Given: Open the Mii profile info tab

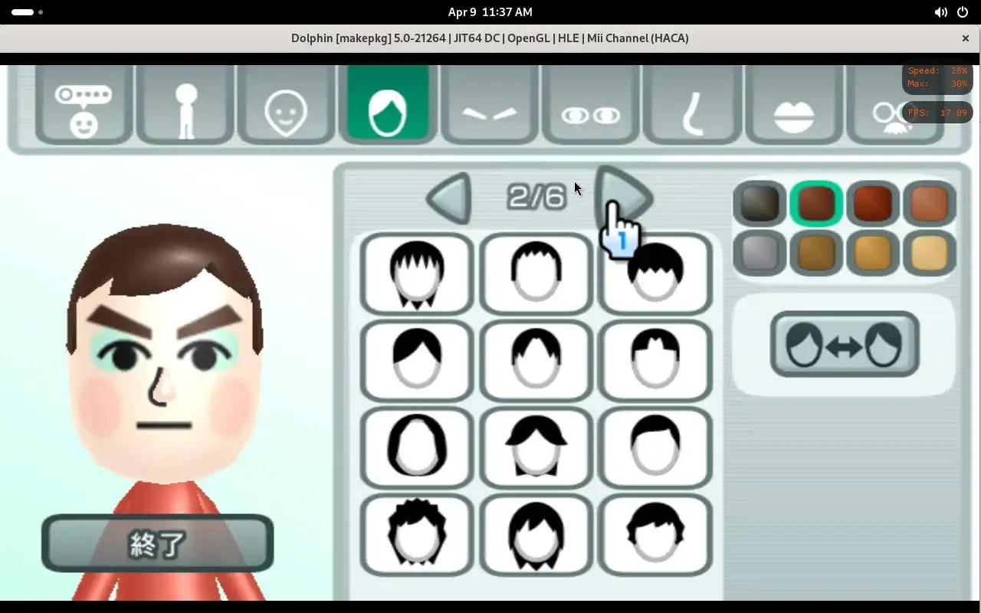Looking at the screenshot, I should click(x=84, y=105).
